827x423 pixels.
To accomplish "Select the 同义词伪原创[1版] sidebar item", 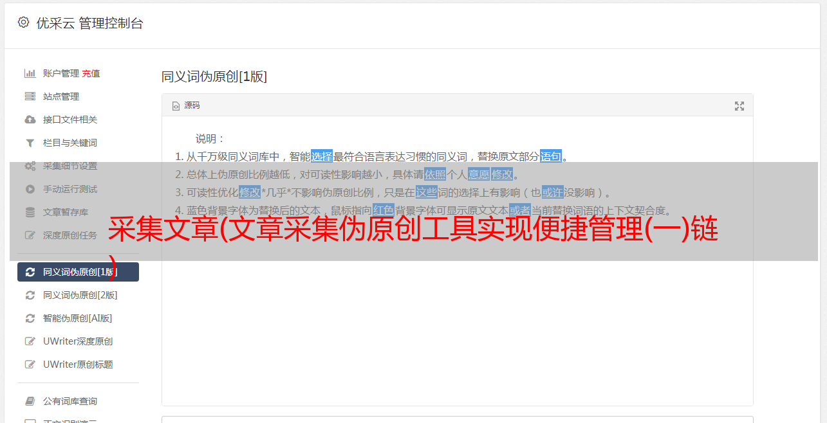I will coord(78,272).
